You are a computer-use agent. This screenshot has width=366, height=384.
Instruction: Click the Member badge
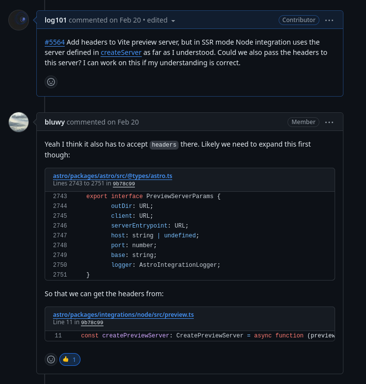coord(303,122)
